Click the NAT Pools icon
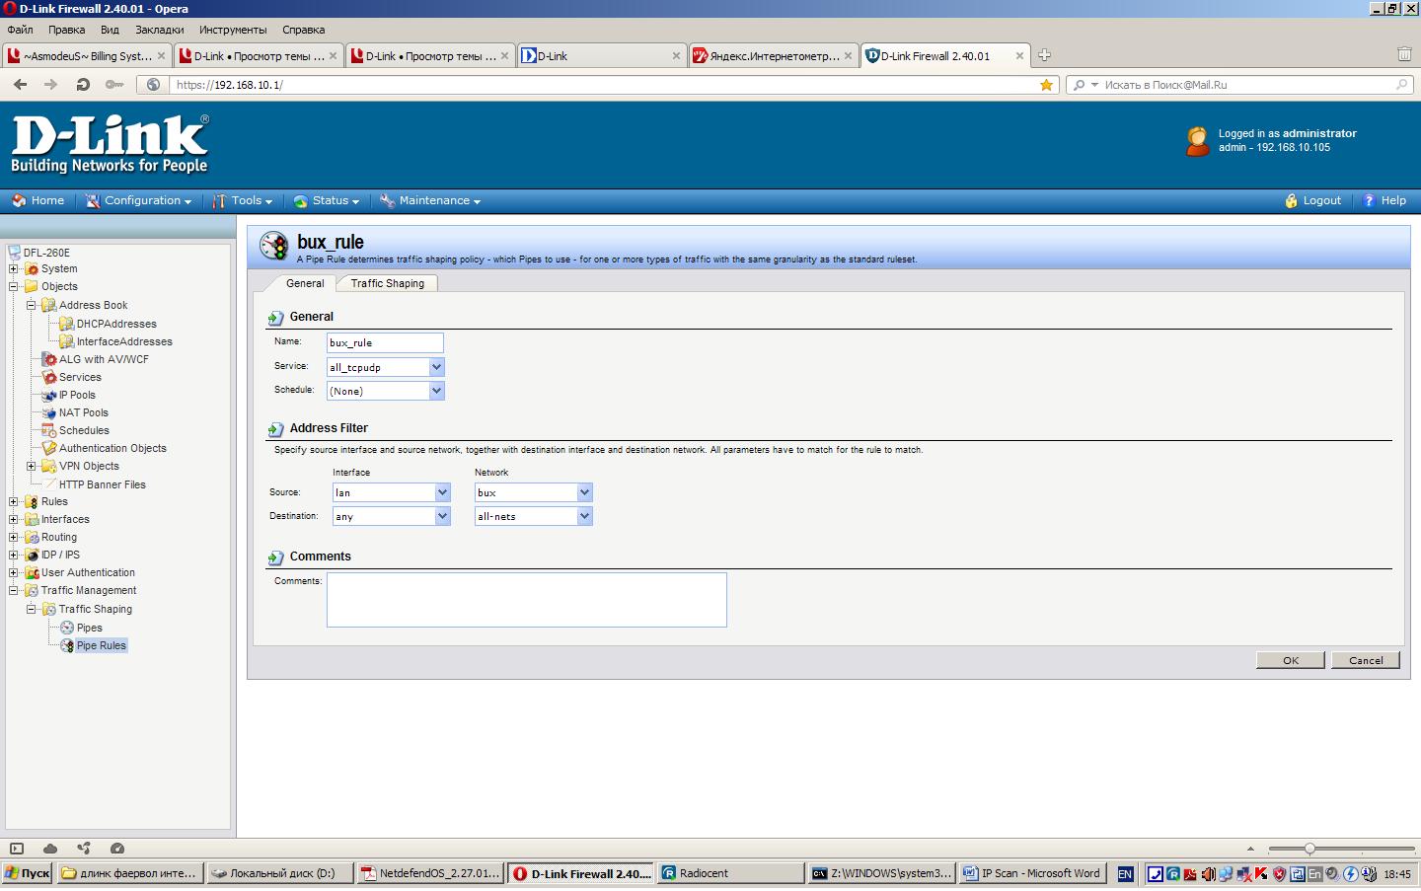Viewport: 1421px width, 891px height. 49,412
